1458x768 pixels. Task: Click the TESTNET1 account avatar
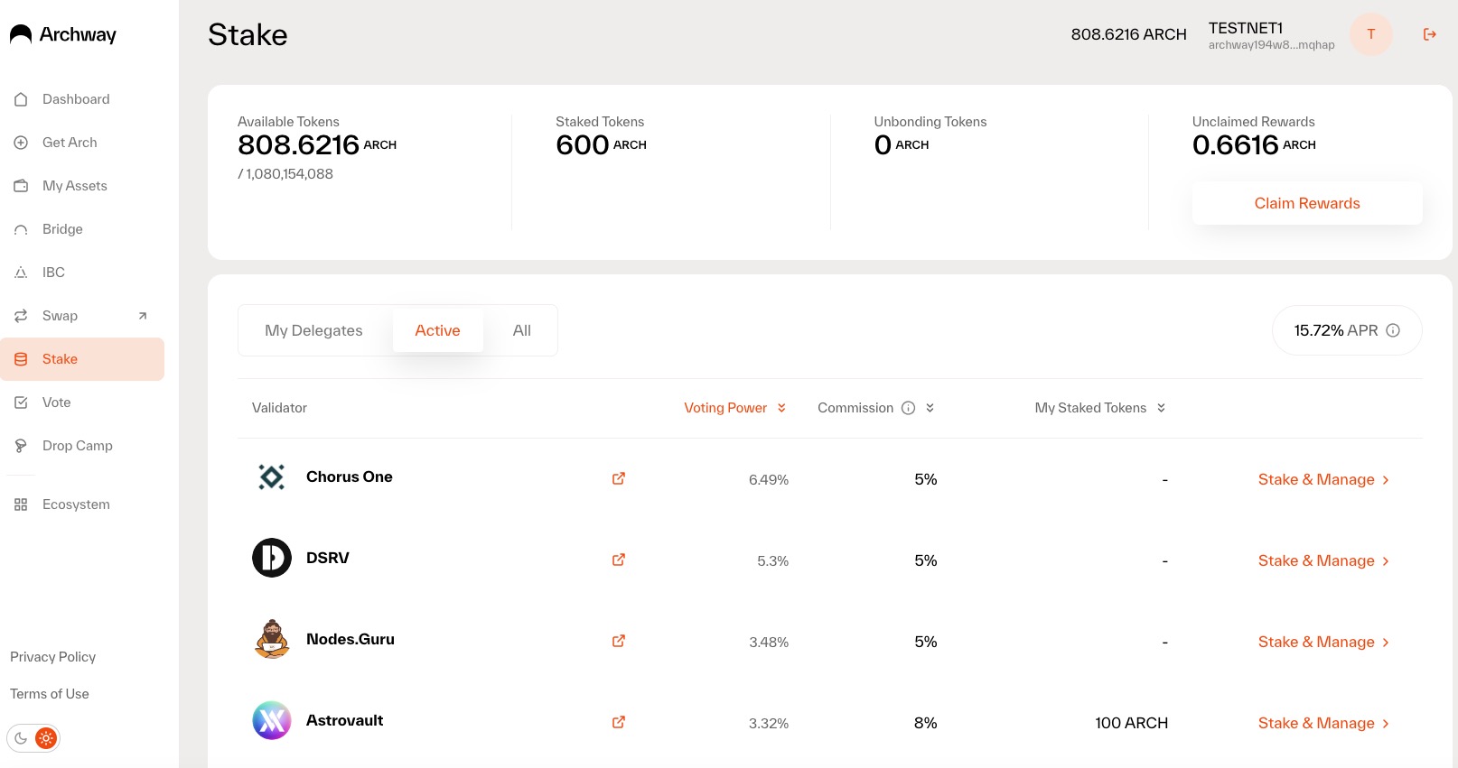pos(1370,34)
